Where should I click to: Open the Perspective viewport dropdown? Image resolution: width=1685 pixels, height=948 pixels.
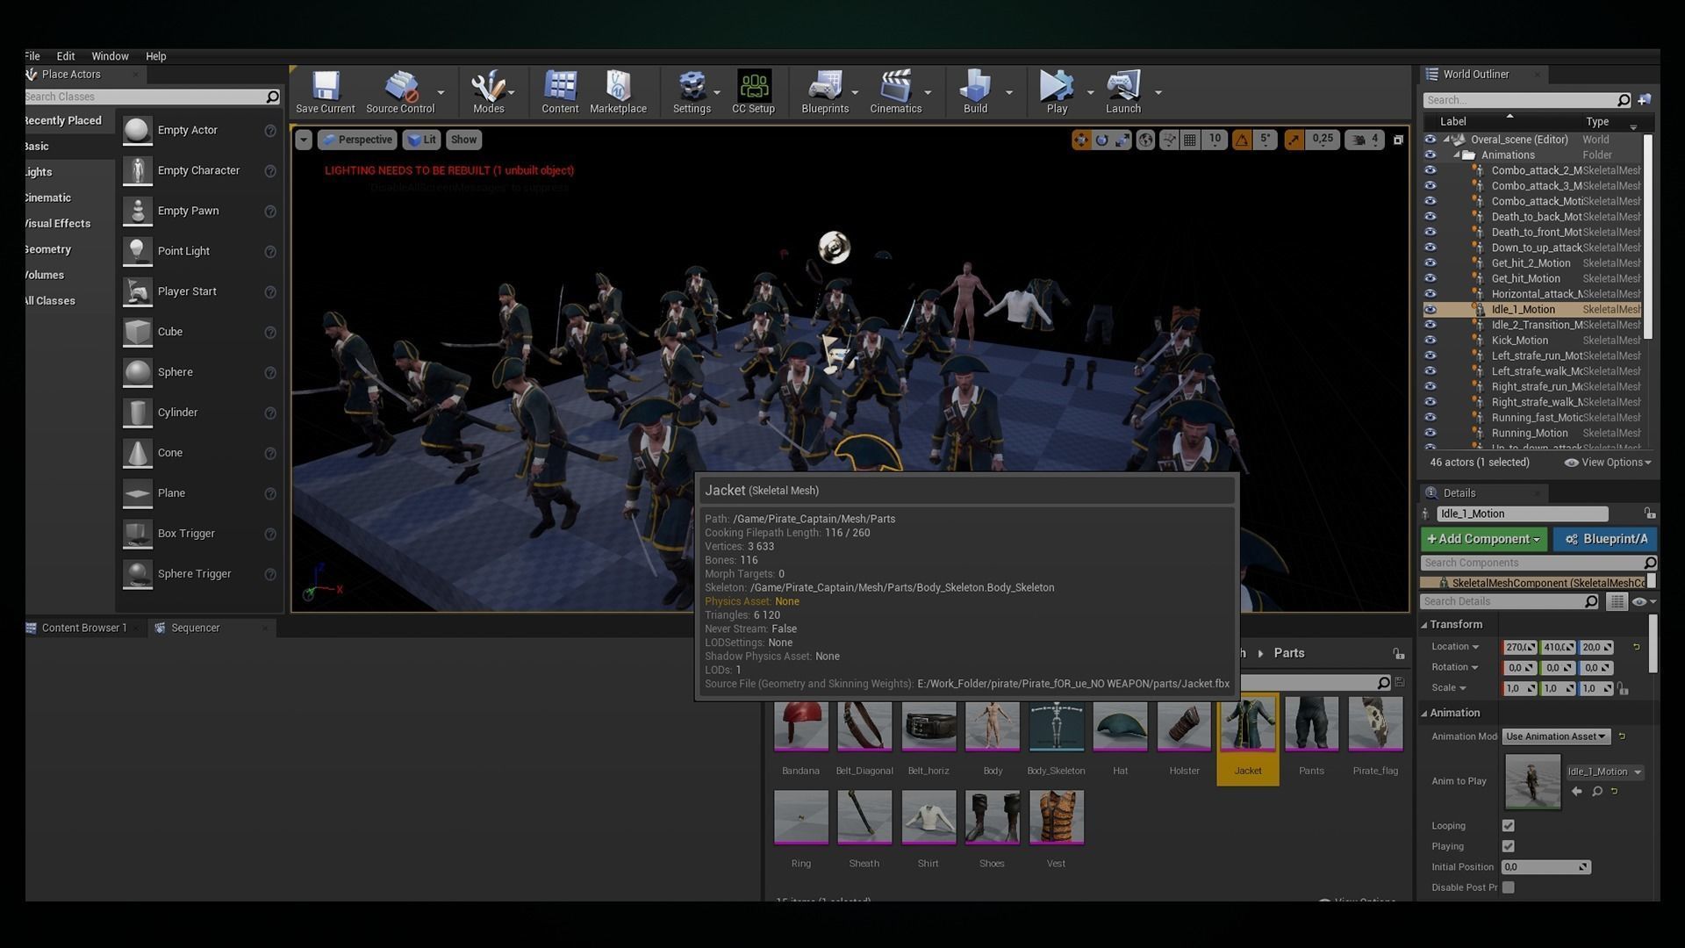point(357,140)
